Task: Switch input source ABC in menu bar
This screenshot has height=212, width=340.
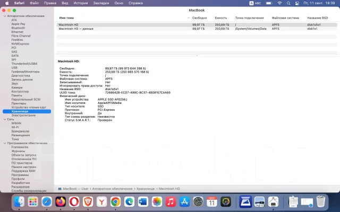Action: pos(255,3)
